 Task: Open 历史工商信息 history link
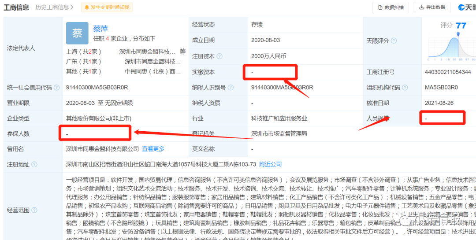(54, 7)
